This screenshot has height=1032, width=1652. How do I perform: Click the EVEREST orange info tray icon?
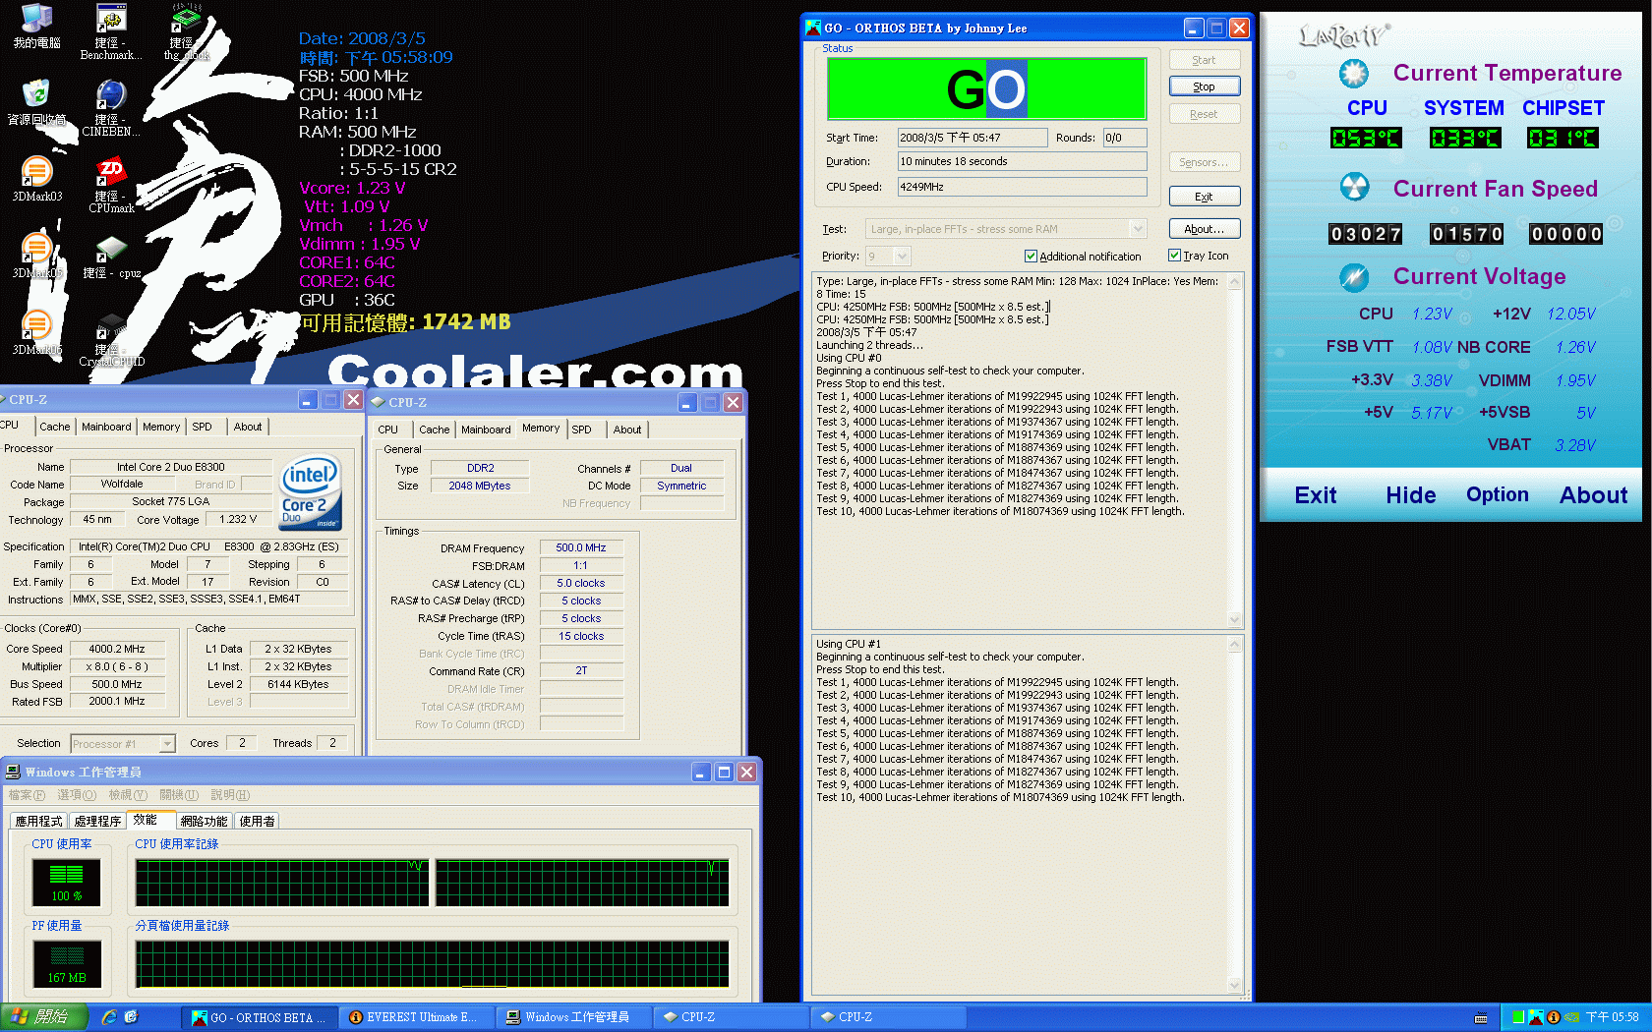1554,1017
